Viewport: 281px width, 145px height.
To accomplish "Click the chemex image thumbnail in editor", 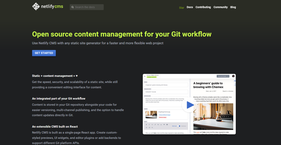I will [x=151, y=115].
